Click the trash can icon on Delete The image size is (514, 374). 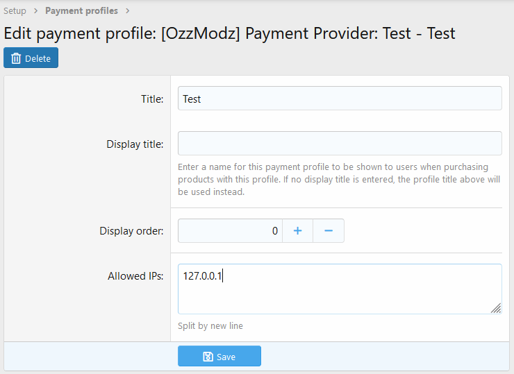coord(16,58)
